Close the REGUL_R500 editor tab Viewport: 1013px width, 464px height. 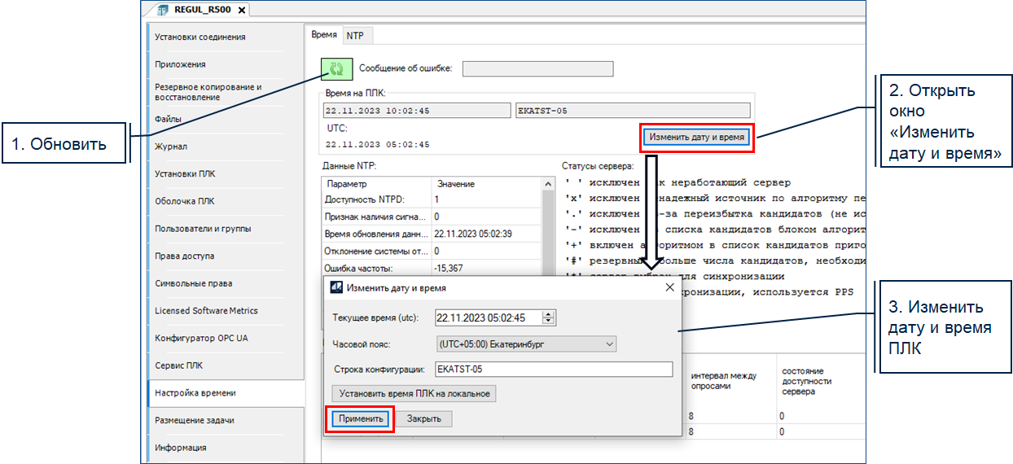[x=242, y=10]
